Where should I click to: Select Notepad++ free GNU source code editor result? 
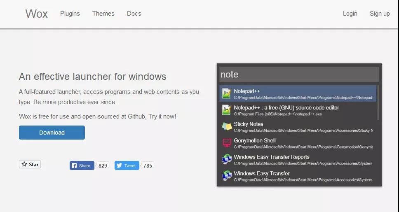[298, 110]
